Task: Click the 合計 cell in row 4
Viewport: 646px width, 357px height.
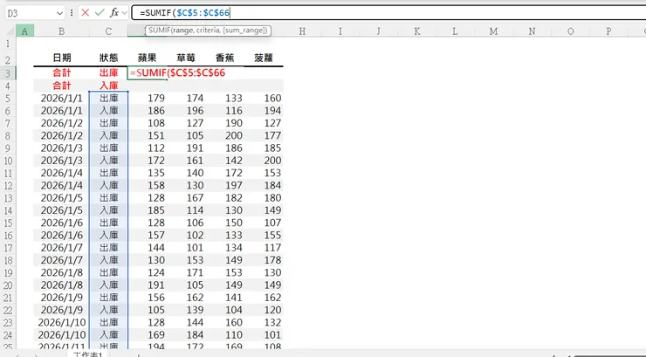Action: (61, 86)
